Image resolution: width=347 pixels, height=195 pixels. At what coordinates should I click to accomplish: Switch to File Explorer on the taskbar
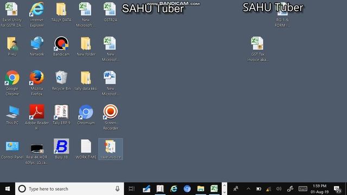[x=201, y=189]
